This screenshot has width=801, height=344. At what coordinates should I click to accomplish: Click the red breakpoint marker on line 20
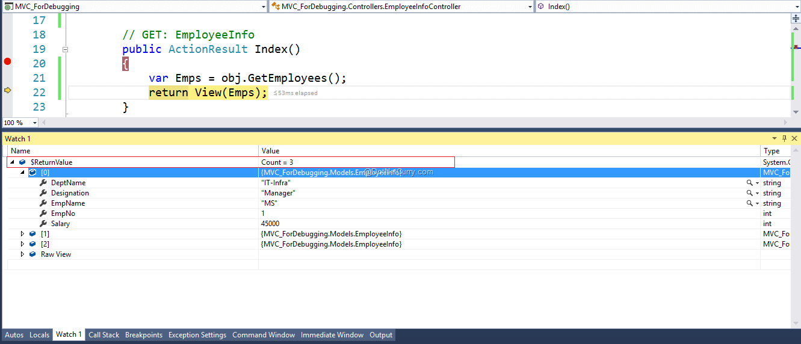tap(7, 61)
